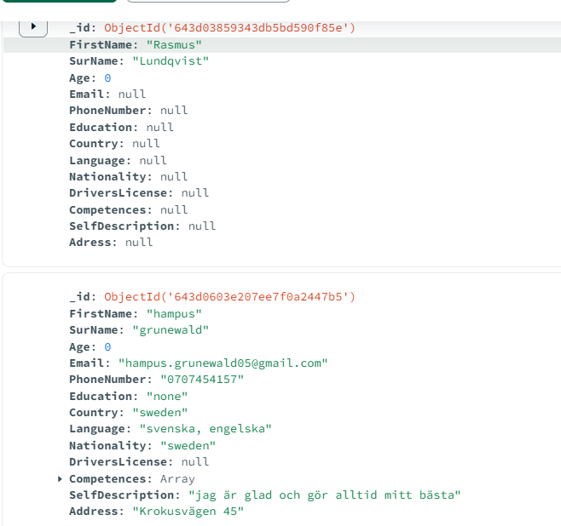The height and width of the screenshot is (526, 561).
Task: Click DriversLicense null in Rasmus document
Action: click(195, 193)
